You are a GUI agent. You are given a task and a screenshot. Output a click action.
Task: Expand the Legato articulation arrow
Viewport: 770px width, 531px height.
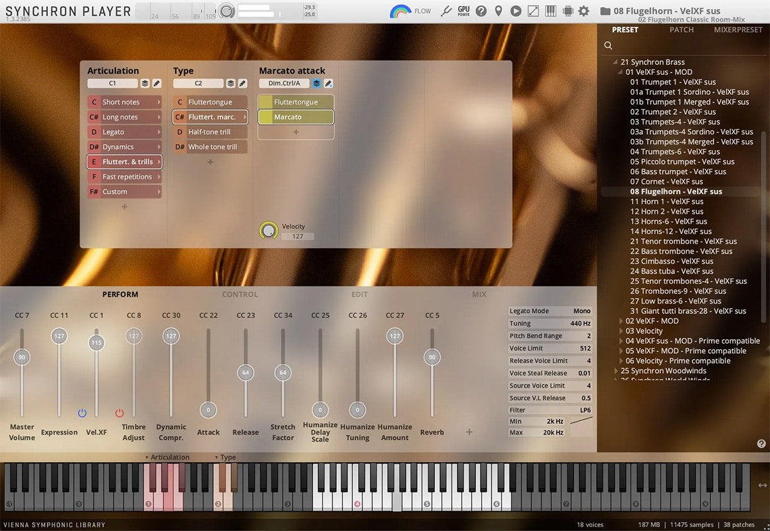[158, 132]
